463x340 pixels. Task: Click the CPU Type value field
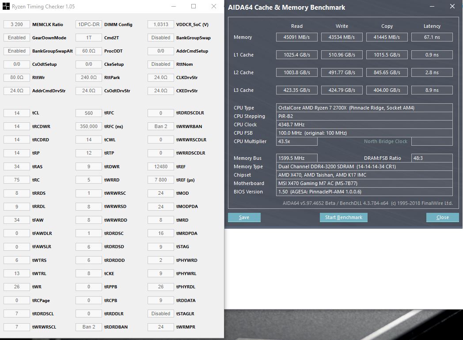coord(364,108)
